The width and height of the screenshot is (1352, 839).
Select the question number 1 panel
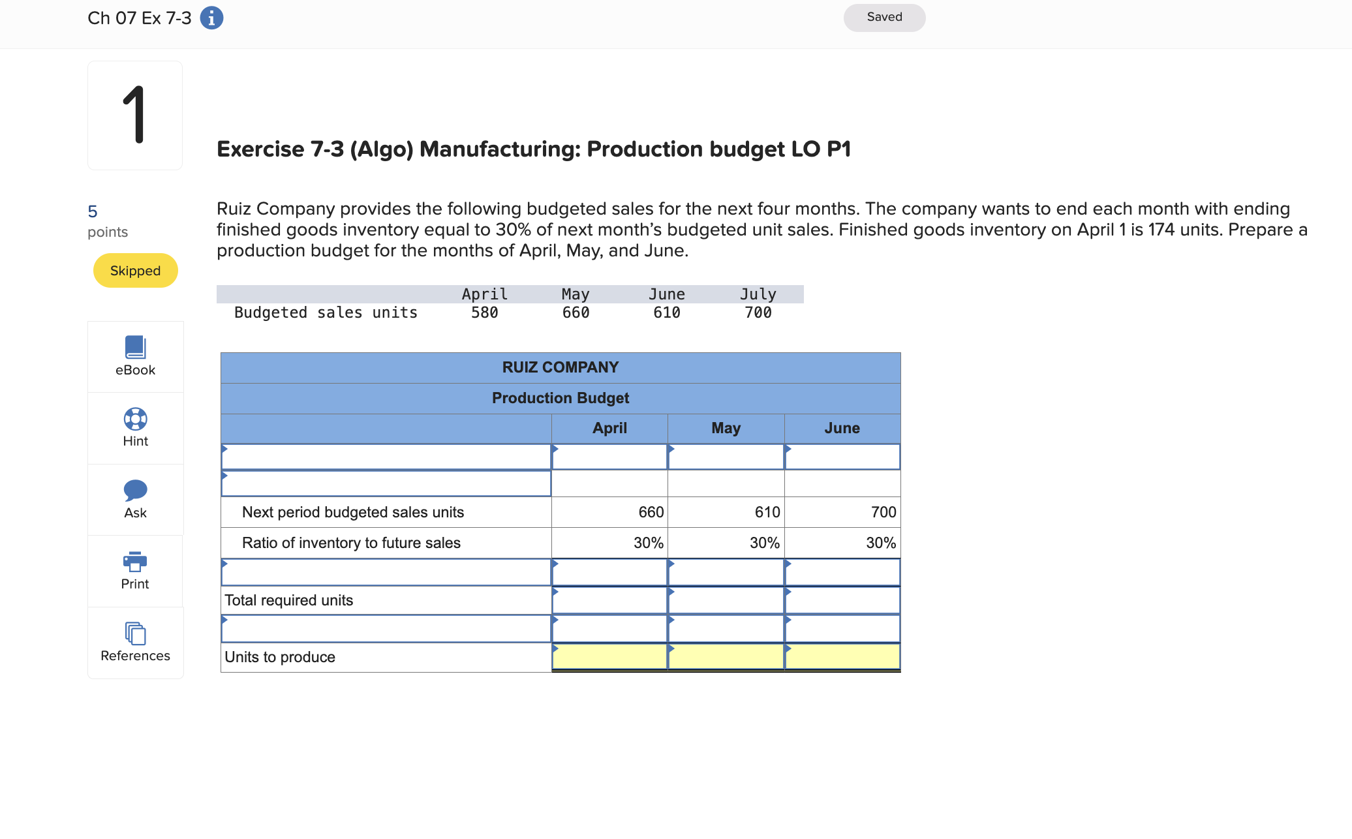click(135, 115)
